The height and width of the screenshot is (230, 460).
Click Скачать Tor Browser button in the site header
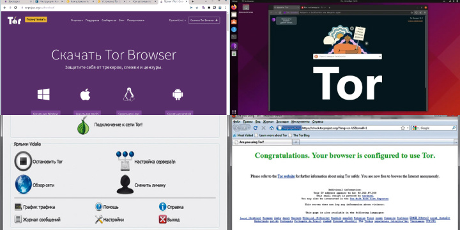204,20
